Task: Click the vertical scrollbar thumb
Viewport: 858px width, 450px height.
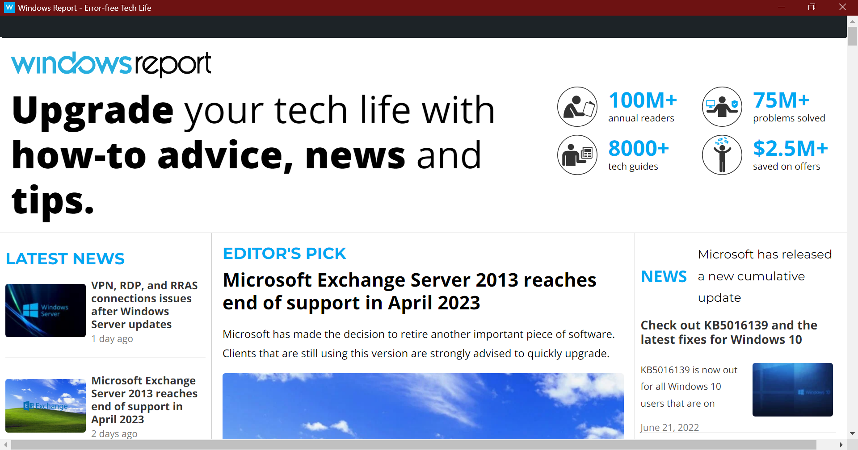Action: 852,36
